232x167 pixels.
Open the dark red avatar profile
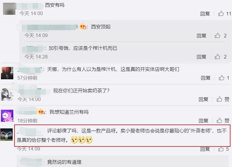click(7, 73)
